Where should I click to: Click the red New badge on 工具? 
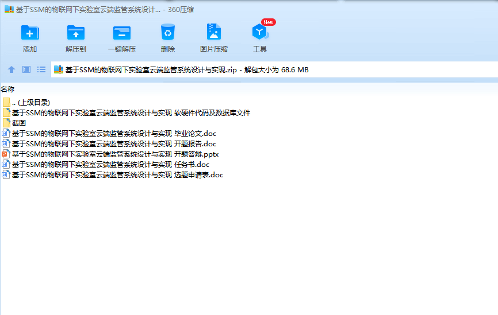coord(269,22)
